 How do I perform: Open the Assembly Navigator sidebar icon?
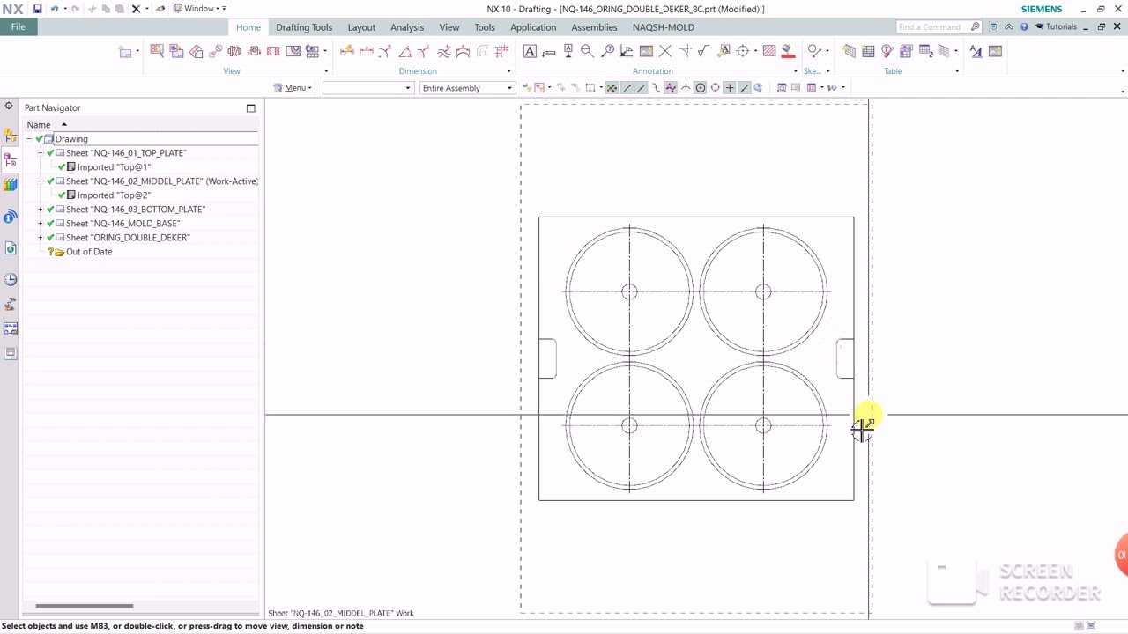[x=11, y=136]
